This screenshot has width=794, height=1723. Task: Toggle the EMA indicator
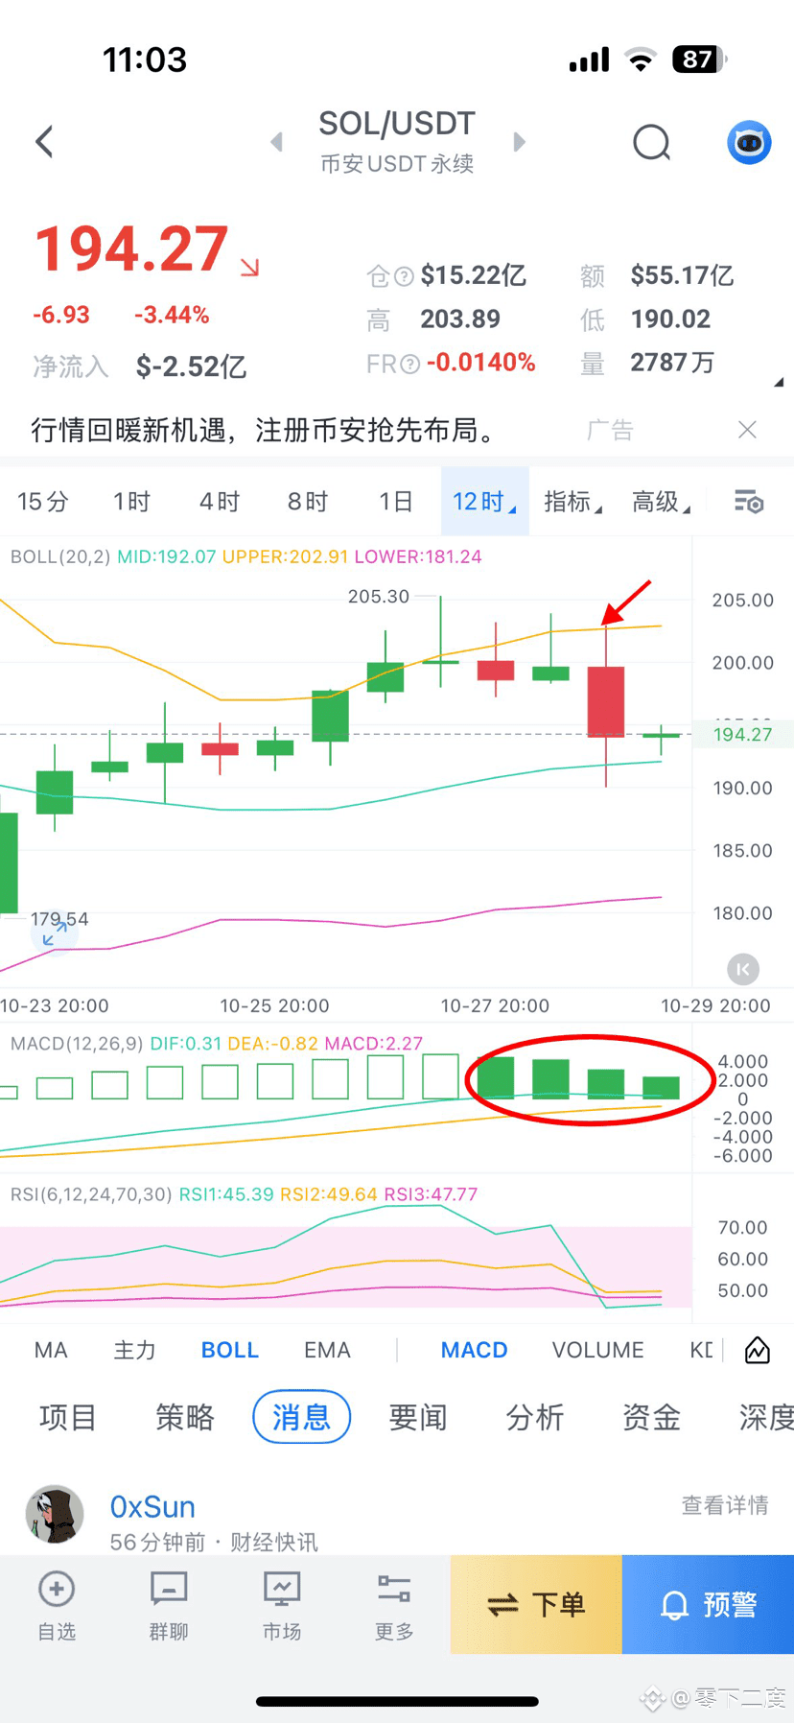click(x=327, y=1350)
